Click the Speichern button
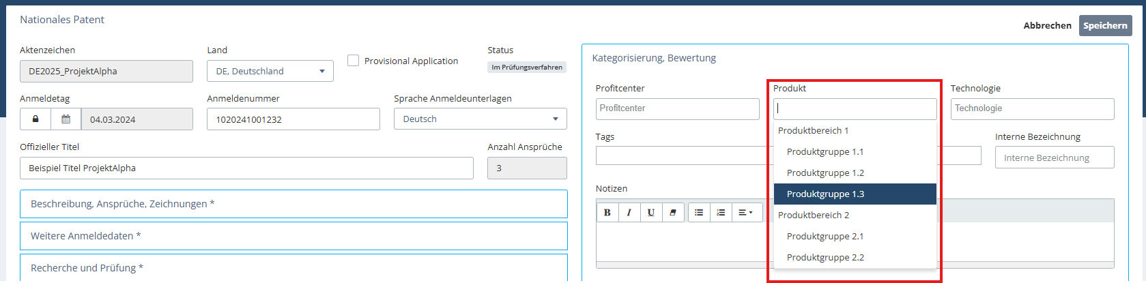 [1105, 25]
